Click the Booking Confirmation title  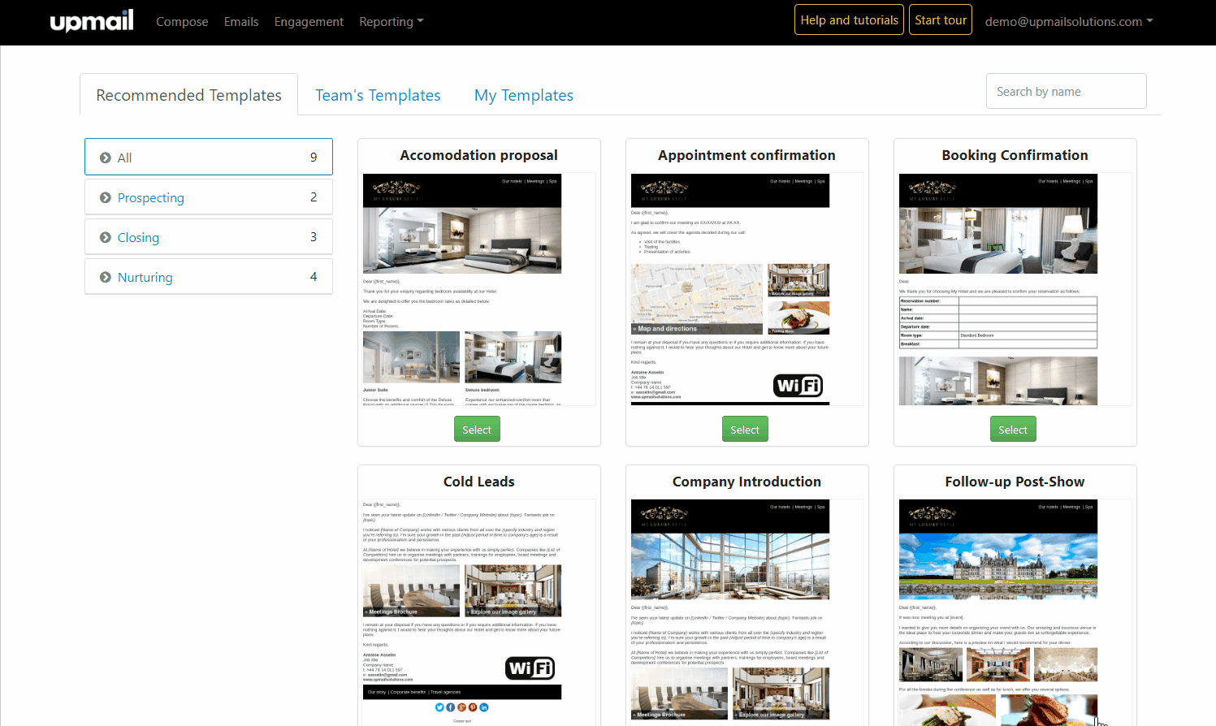(x=1015, y=155)
